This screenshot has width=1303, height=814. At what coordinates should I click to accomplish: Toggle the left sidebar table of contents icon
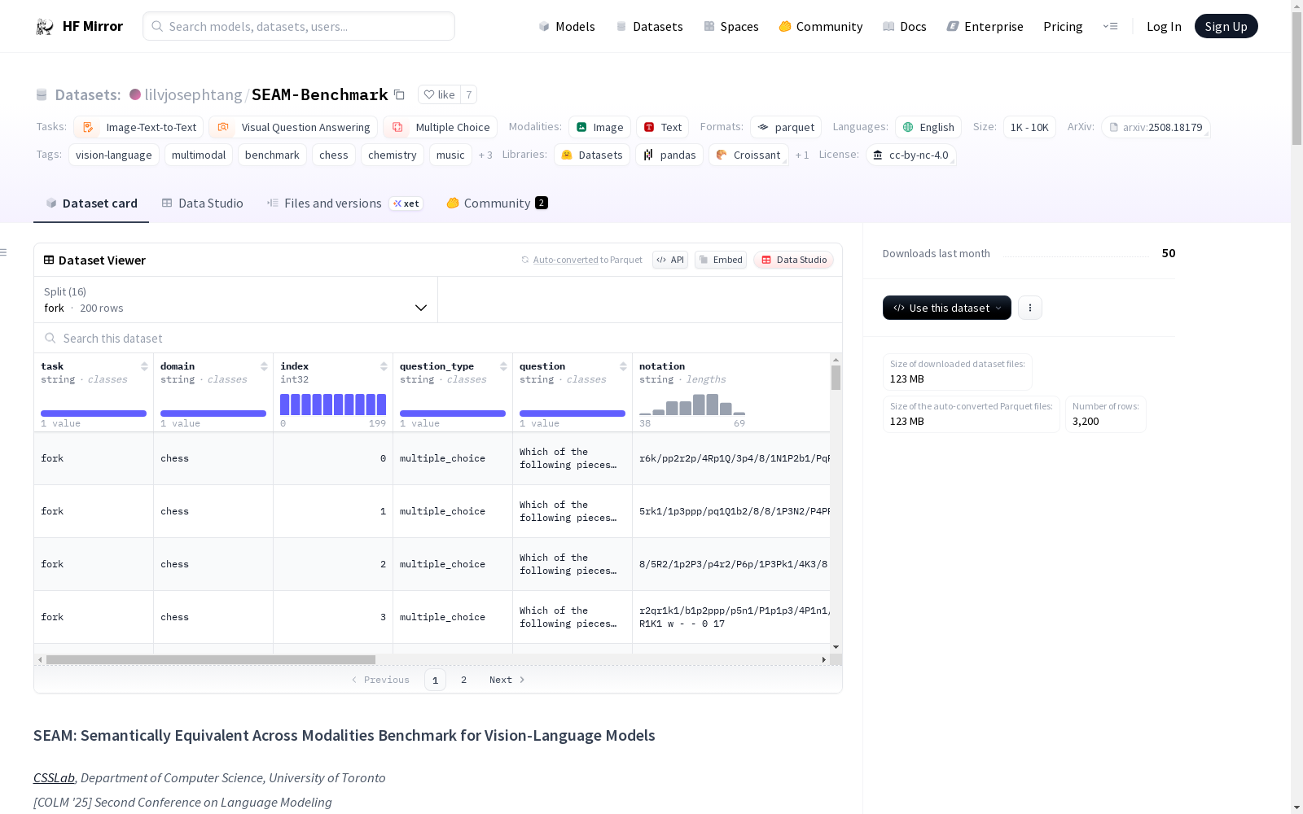coord(4,252)
